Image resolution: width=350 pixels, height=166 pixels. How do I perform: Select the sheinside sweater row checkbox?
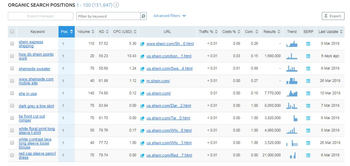click(x=12, y=68)
